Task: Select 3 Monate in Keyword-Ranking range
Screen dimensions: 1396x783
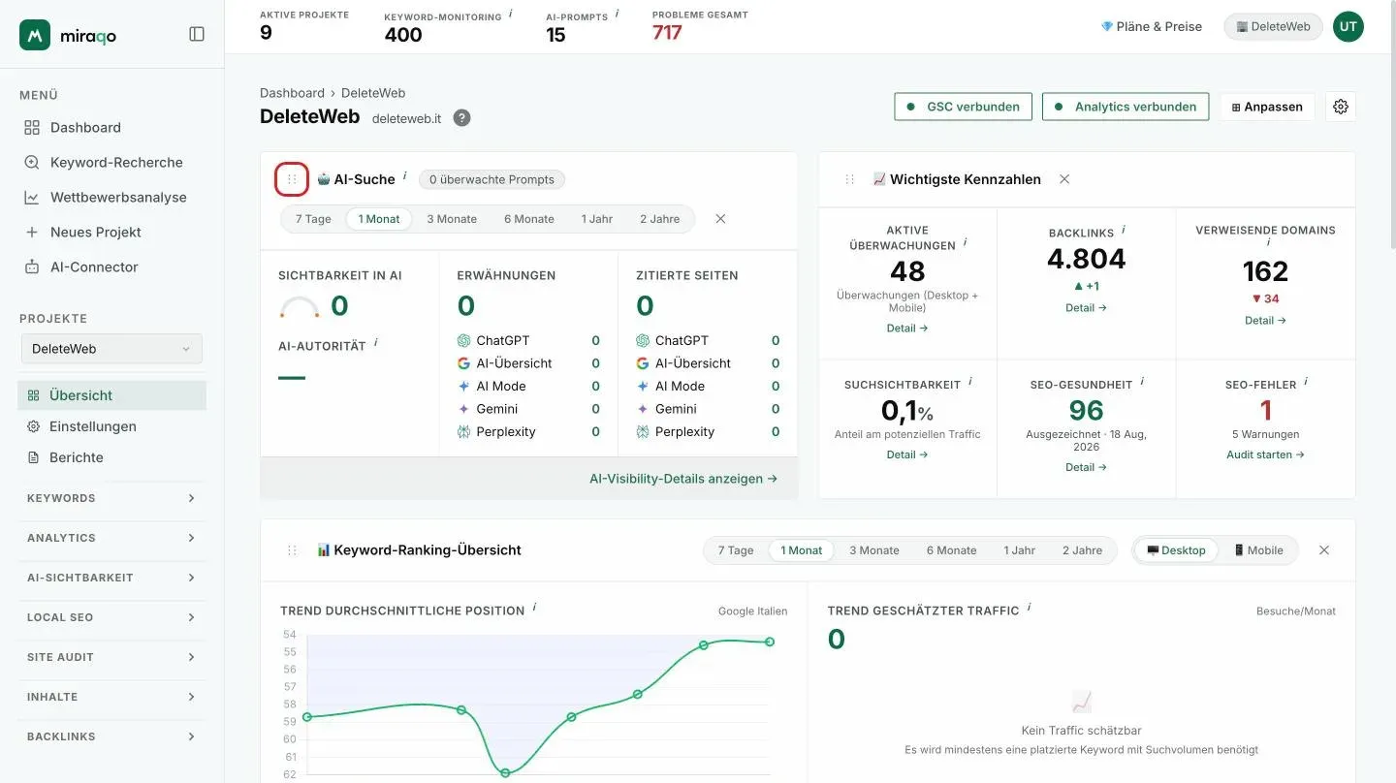Action: click(874, 550)
